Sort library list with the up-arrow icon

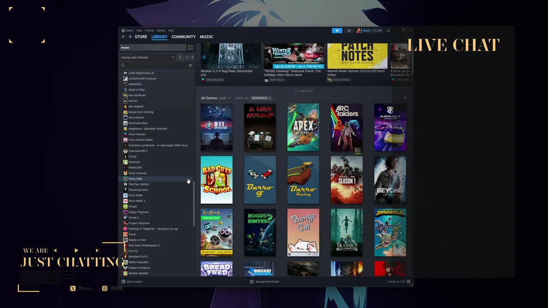tap(180, 57)
